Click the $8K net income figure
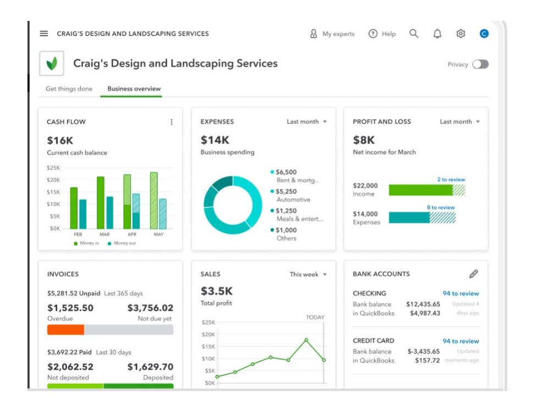The height and width of the screenshot is (412, 550). click(x=364, y=140)
